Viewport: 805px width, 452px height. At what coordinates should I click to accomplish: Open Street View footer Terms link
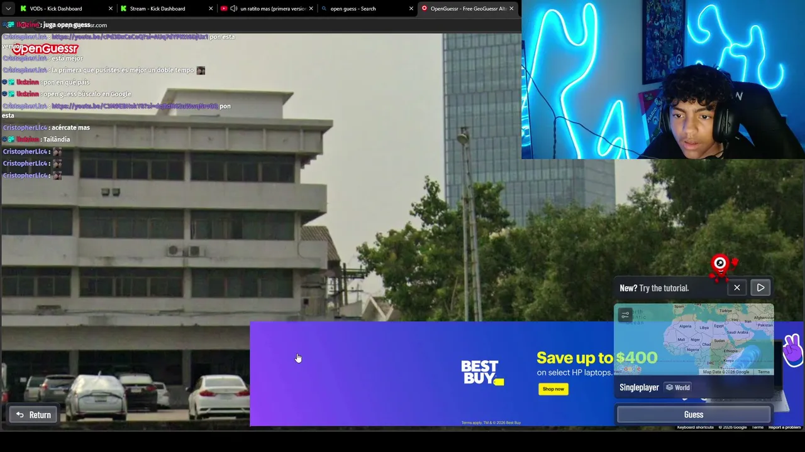757,428
